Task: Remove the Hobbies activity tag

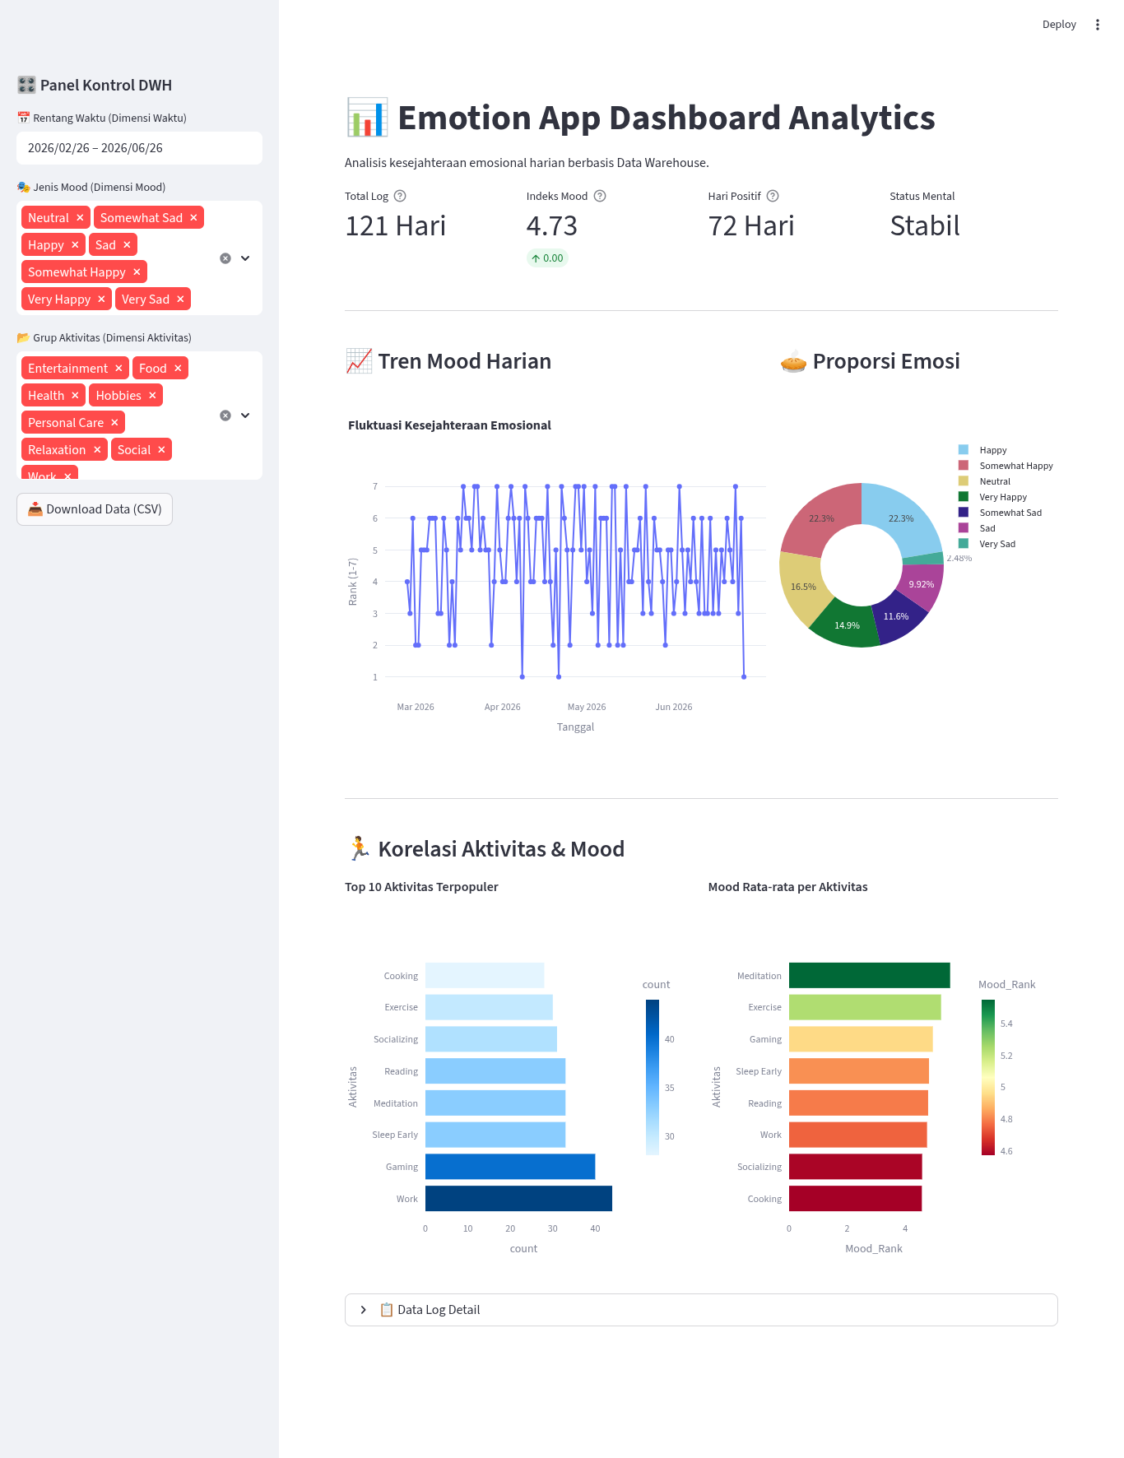Action: click(x=152, y=396)
